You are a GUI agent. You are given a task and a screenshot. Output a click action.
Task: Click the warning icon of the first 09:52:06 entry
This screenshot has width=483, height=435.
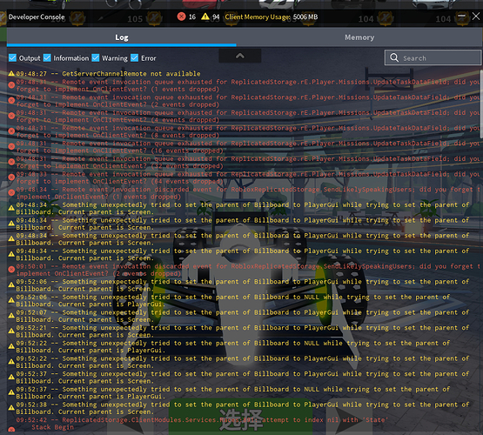11,284
